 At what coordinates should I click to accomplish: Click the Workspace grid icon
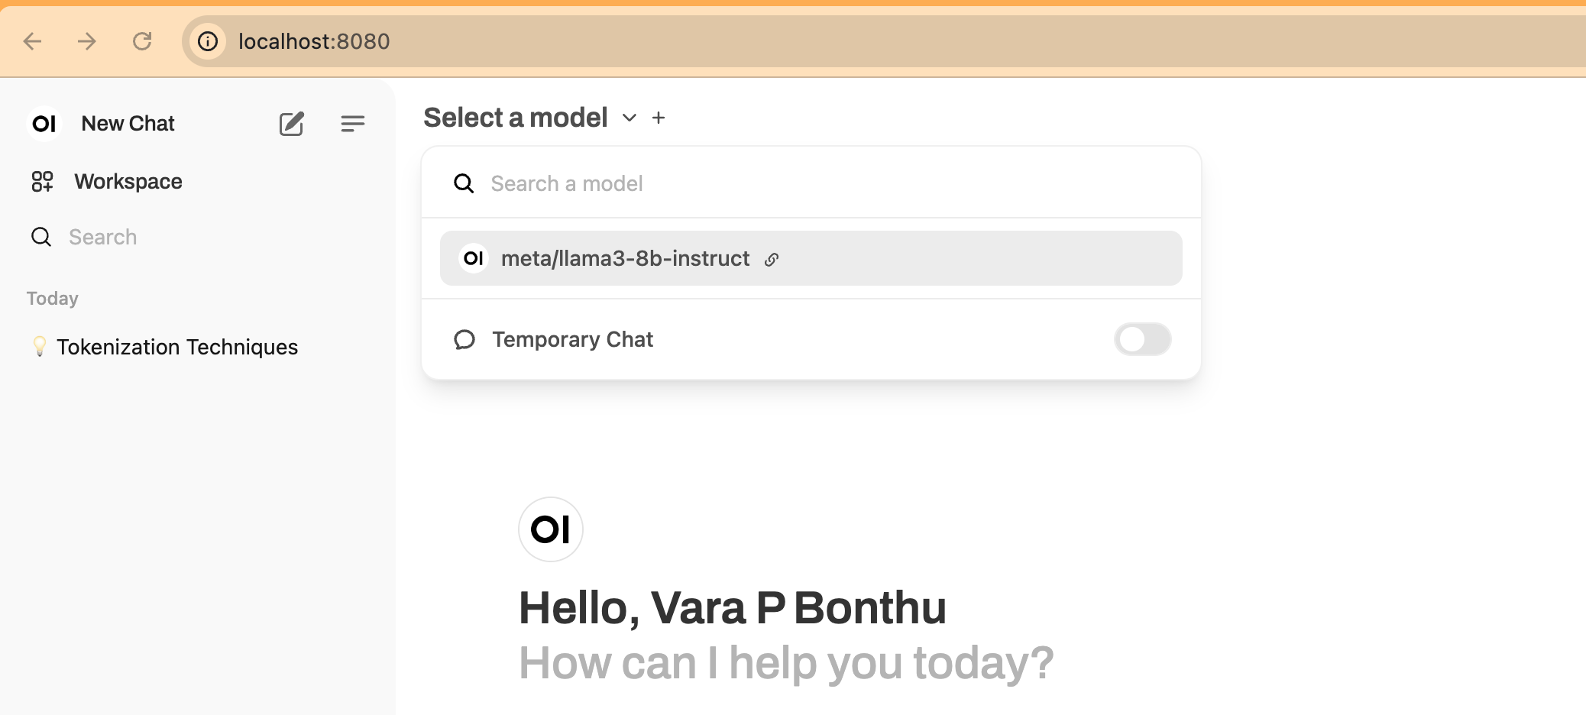[42, 182]
